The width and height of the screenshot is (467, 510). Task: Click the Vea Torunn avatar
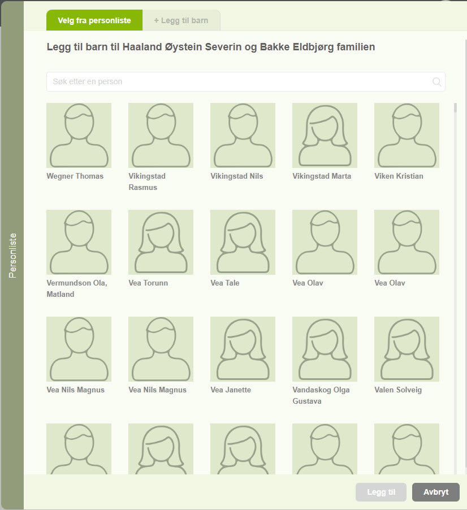tap(161, 242)
